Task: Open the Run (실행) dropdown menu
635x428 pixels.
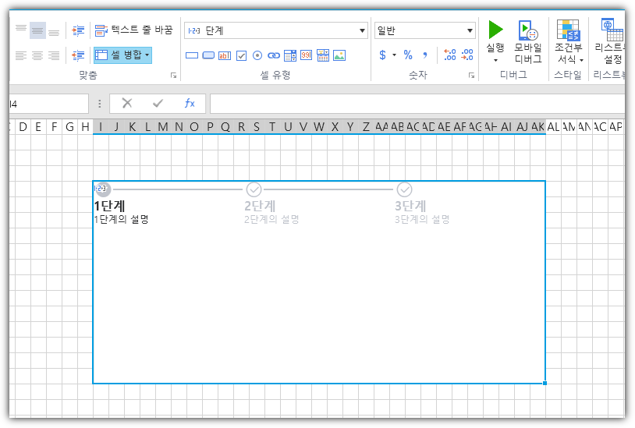Action: click(x=495, y=60)
